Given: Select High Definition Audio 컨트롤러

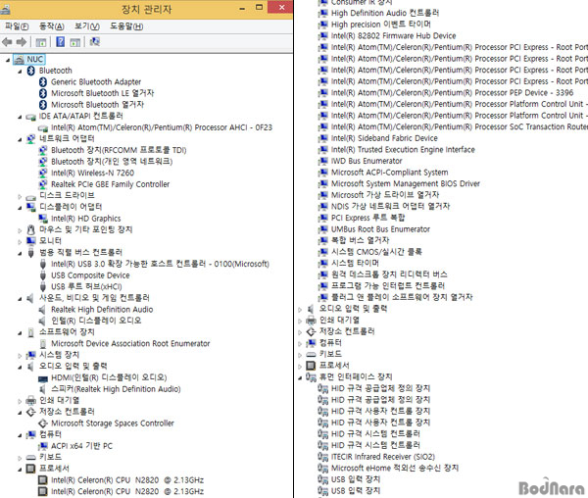Looking at the screenshot, I should 385,13.
